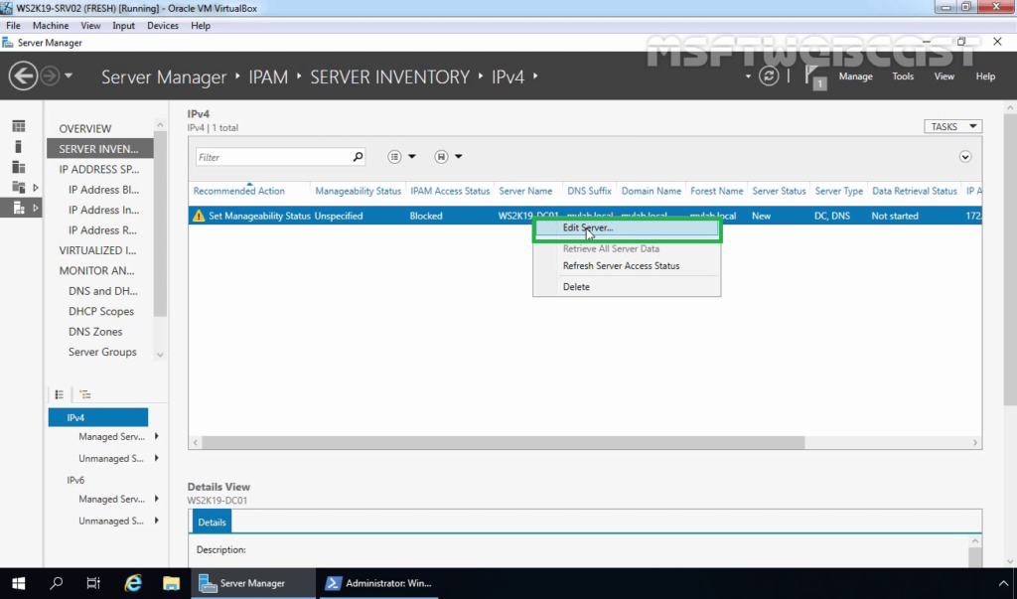Open File Explorer from taskbar
Screen dimensions: 1017x599
point(171,583)
